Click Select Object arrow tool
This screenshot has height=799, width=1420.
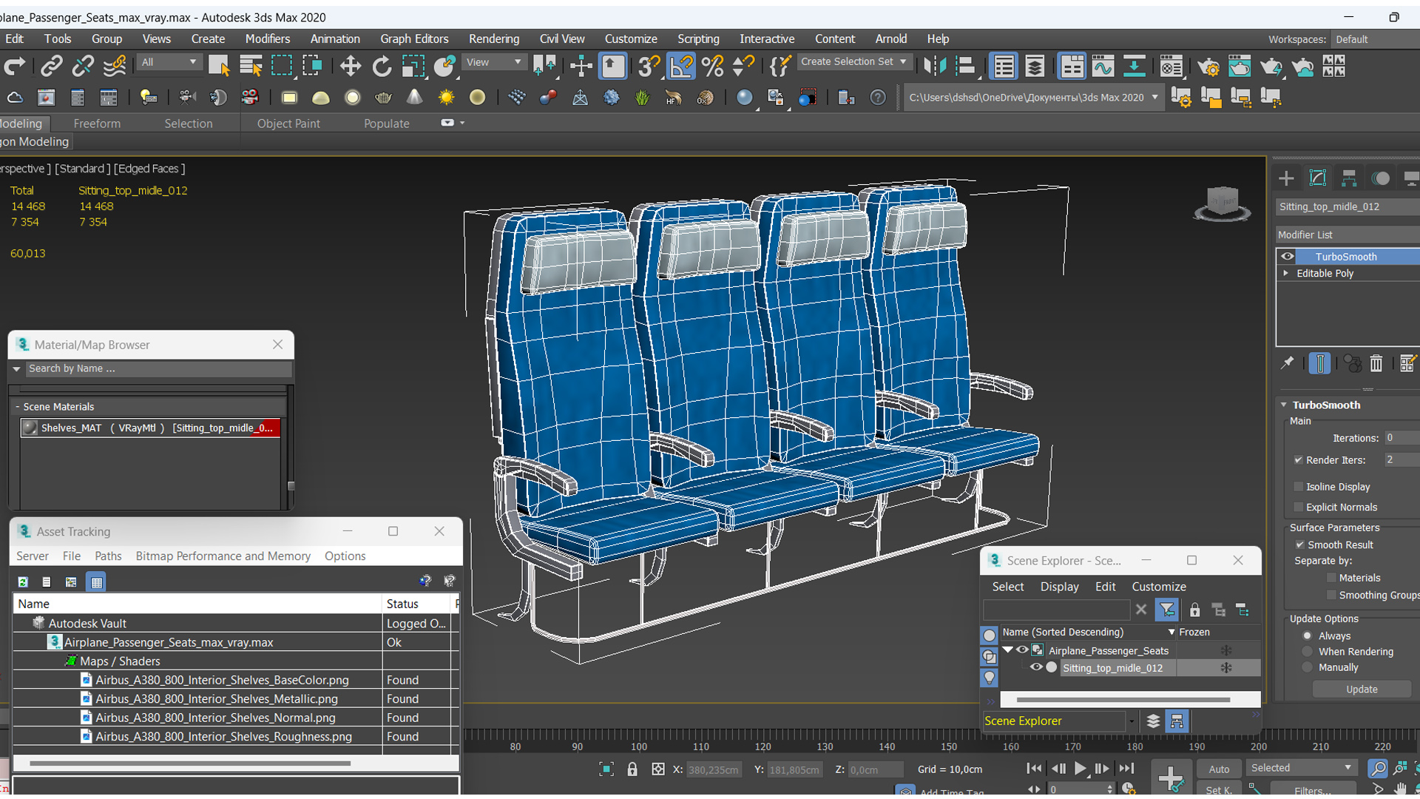pos(219,67)
